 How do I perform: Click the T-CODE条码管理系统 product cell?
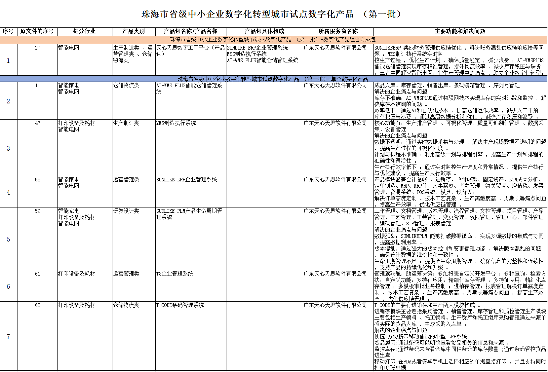pyautogui.click(x=191, y=336)
